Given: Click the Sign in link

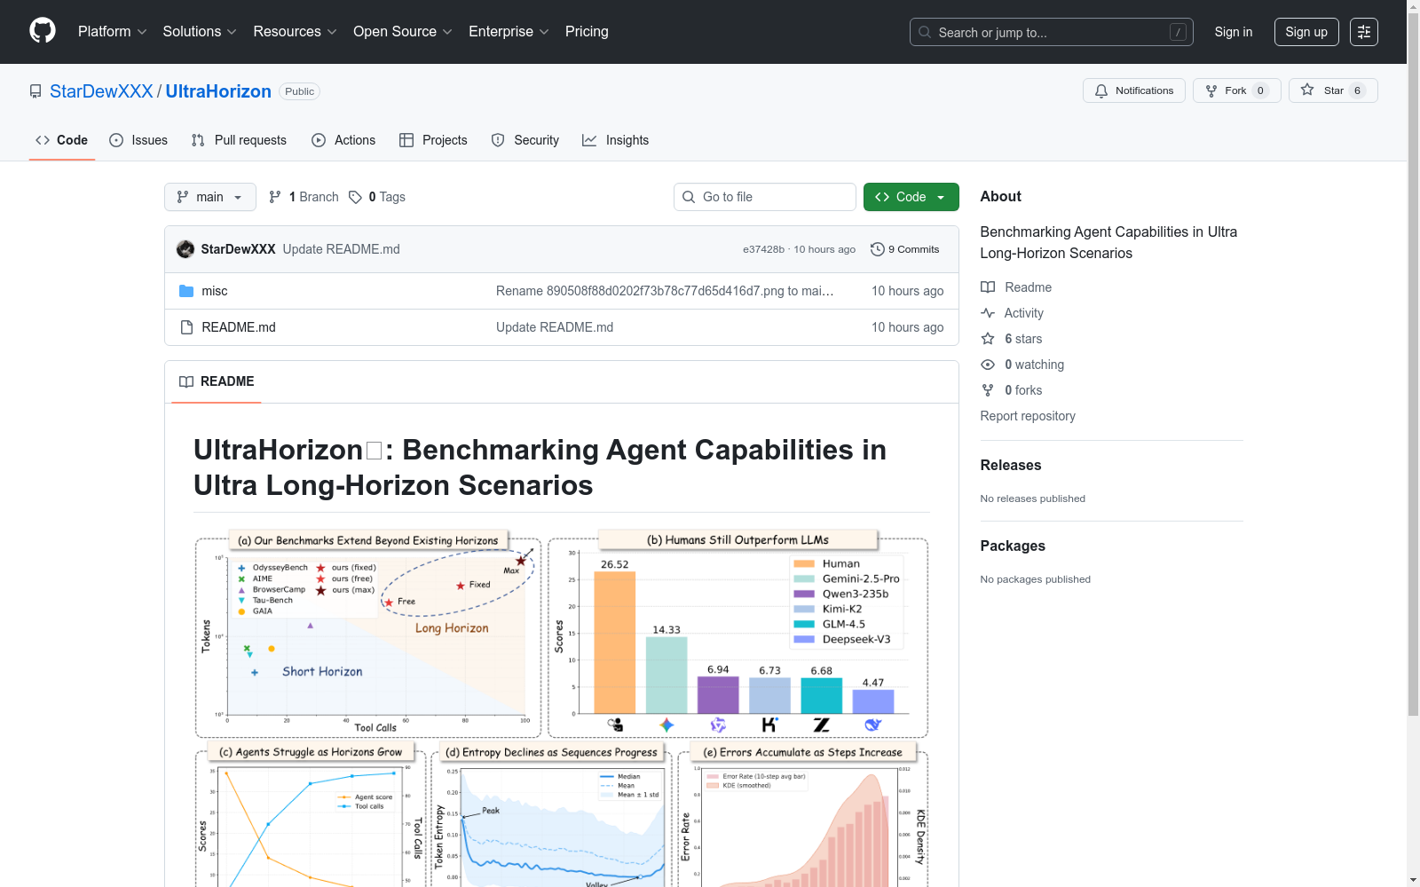Looking at the screenshot, I should tap(1234, 32).
